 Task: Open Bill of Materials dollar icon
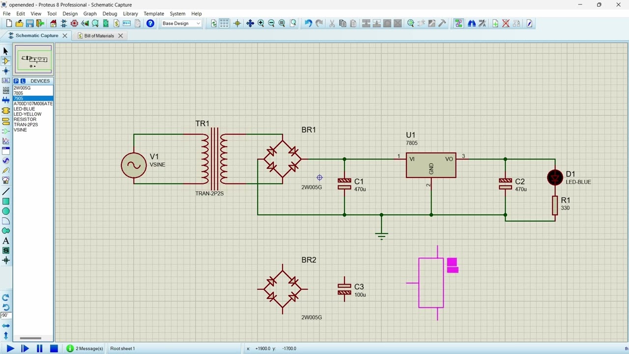(116, 23)
